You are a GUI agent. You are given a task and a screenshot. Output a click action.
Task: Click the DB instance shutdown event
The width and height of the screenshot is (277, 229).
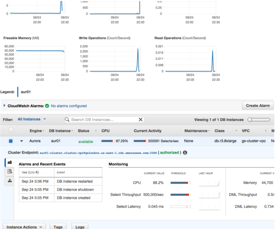tap(76, 190)
